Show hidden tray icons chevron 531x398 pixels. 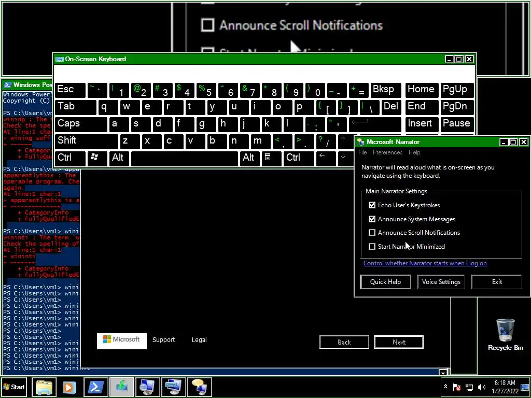tap(445, 387)
